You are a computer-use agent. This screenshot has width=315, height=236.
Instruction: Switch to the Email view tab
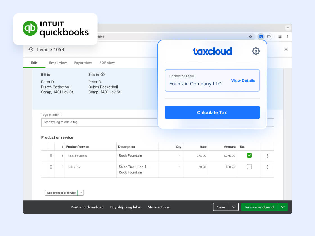pyautogui.click(x=58, y=63)
